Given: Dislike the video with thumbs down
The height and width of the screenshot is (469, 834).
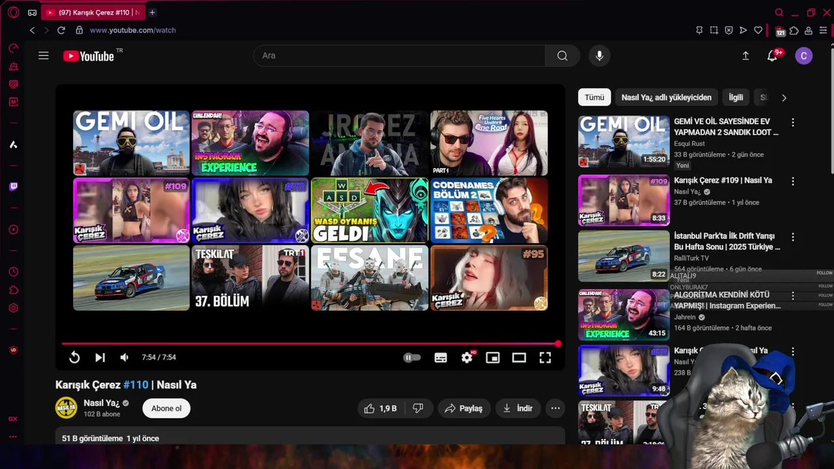Looking at the screenshot, I should [x=418, y=408].
